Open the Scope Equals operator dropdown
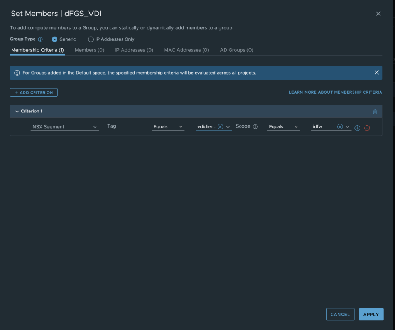The image size is (395, 330). click(284, 127)
